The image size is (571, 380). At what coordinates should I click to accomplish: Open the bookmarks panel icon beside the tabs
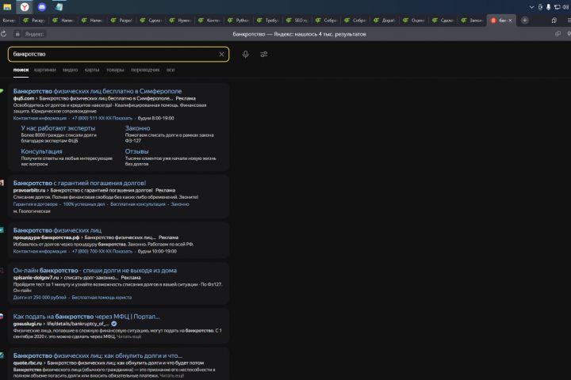554,21
